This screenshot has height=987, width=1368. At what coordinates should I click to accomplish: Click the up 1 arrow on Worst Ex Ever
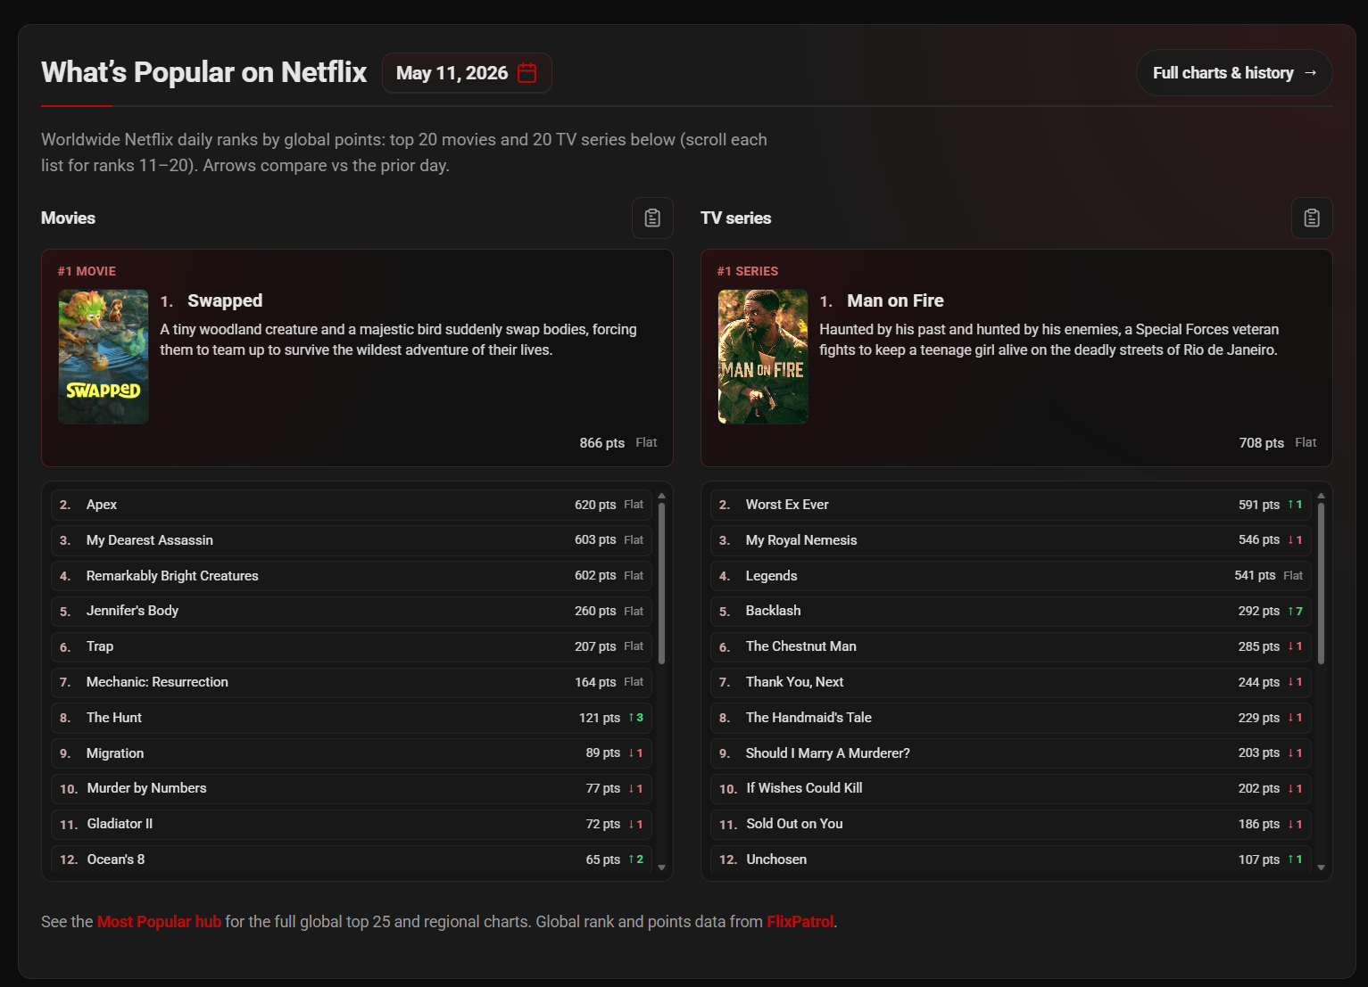coord(1295,505)
